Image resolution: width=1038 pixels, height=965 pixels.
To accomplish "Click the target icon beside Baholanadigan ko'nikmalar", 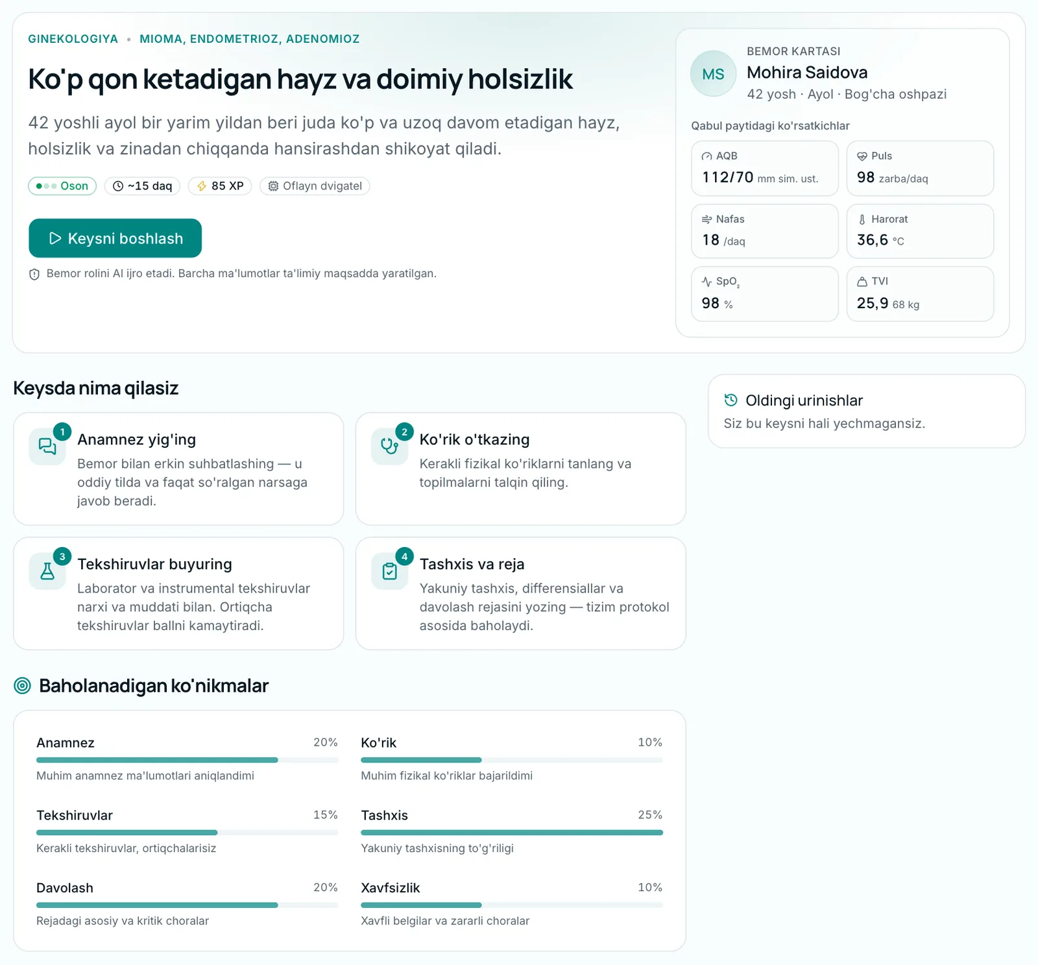I will coord(22,685).
